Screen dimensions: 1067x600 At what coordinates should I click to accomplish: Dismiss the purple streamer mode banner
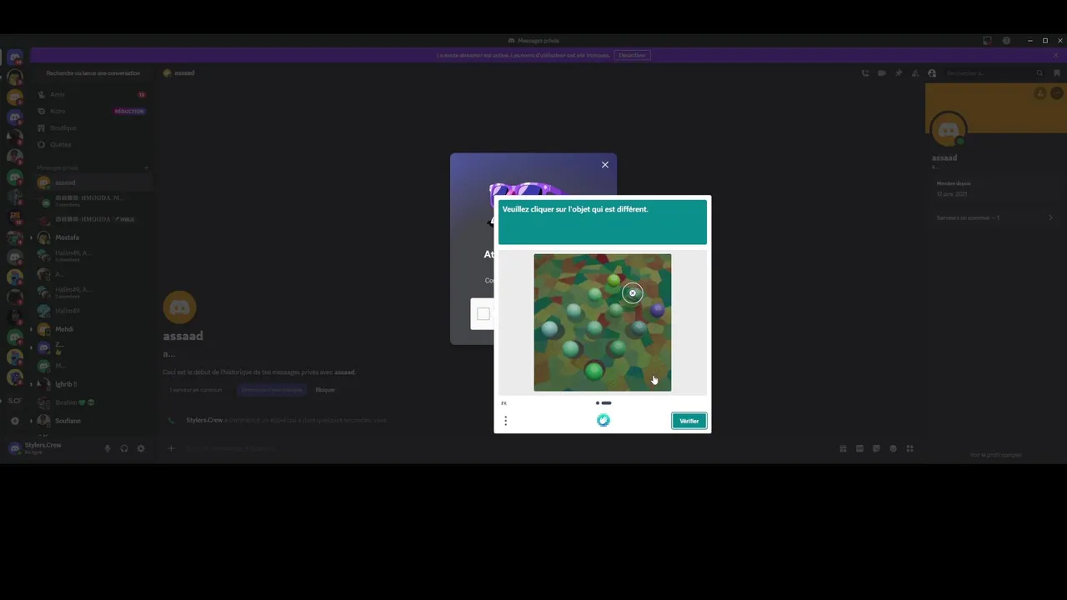1055,55
